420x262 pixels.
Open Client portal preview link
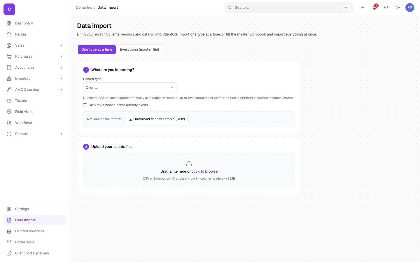[35, 253]
